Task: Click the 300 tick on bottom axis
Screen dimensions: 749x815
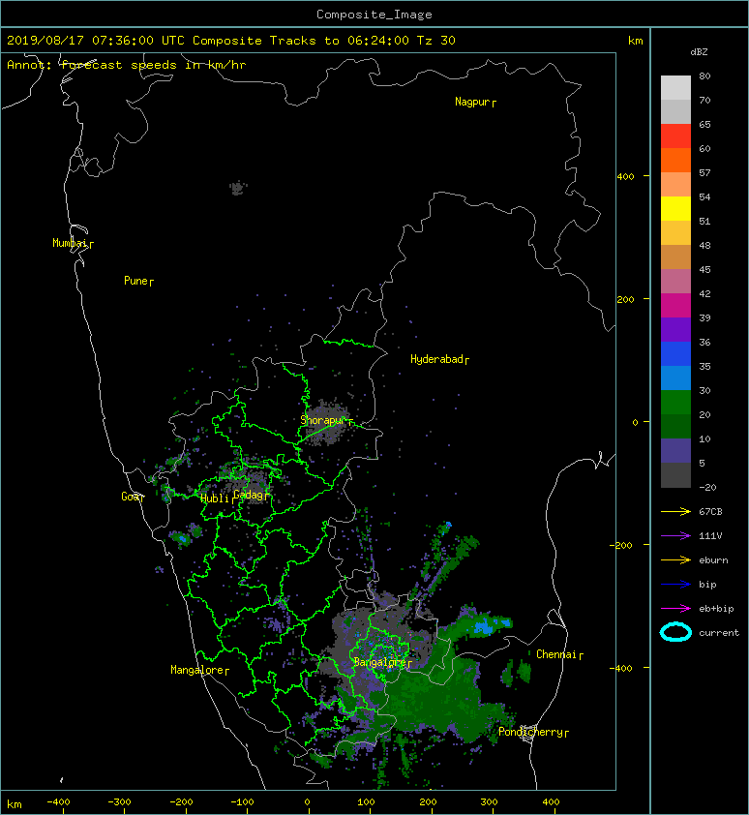Action: pos(489,802)
